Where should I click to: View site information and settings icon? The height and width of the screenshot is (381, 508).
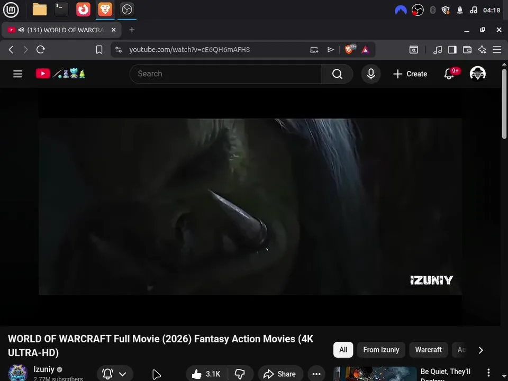coord(119,50)
